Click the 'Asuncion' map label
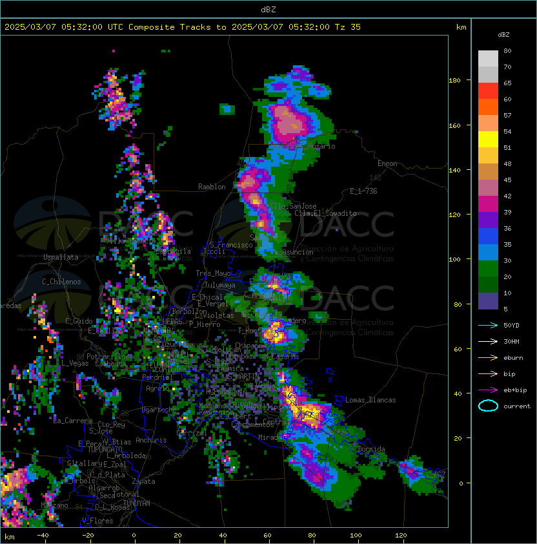 (x=298, y=252)
